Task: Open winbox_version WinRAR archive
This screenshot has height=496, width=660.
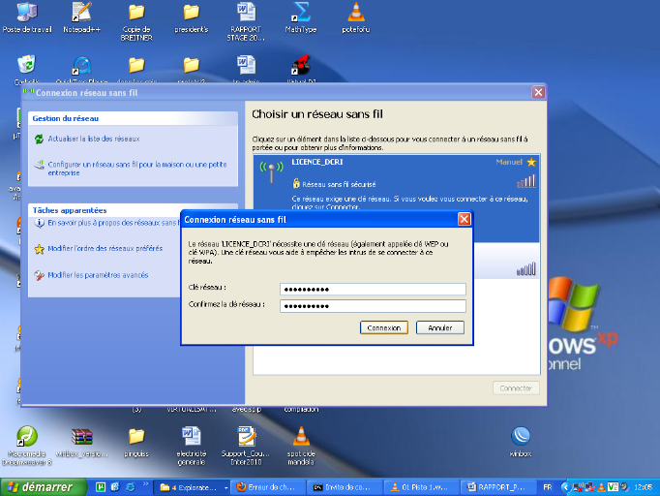Action: point(81,442)
